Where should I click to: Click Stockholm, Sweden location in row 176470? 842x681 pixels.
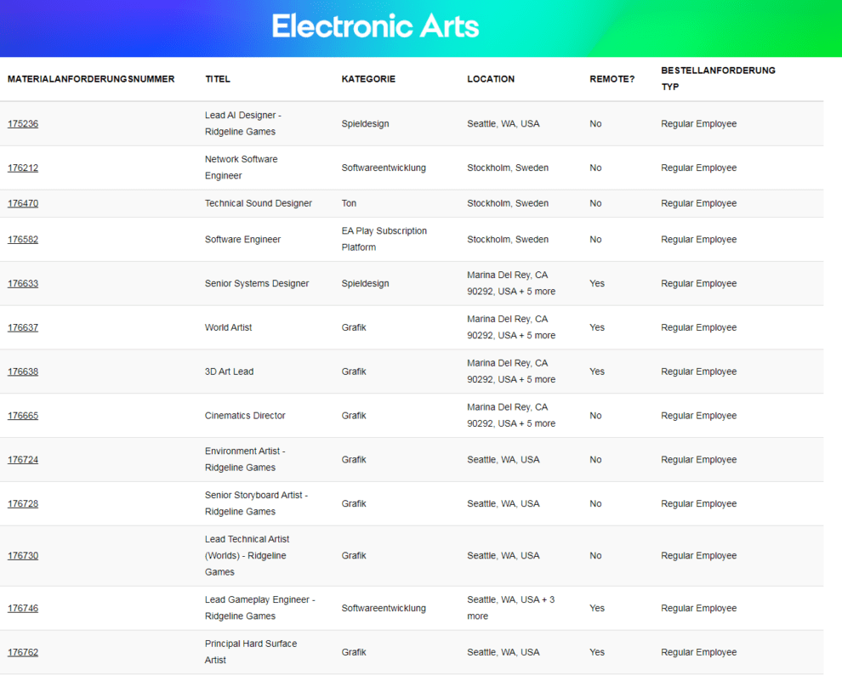(x=508, y=203)
